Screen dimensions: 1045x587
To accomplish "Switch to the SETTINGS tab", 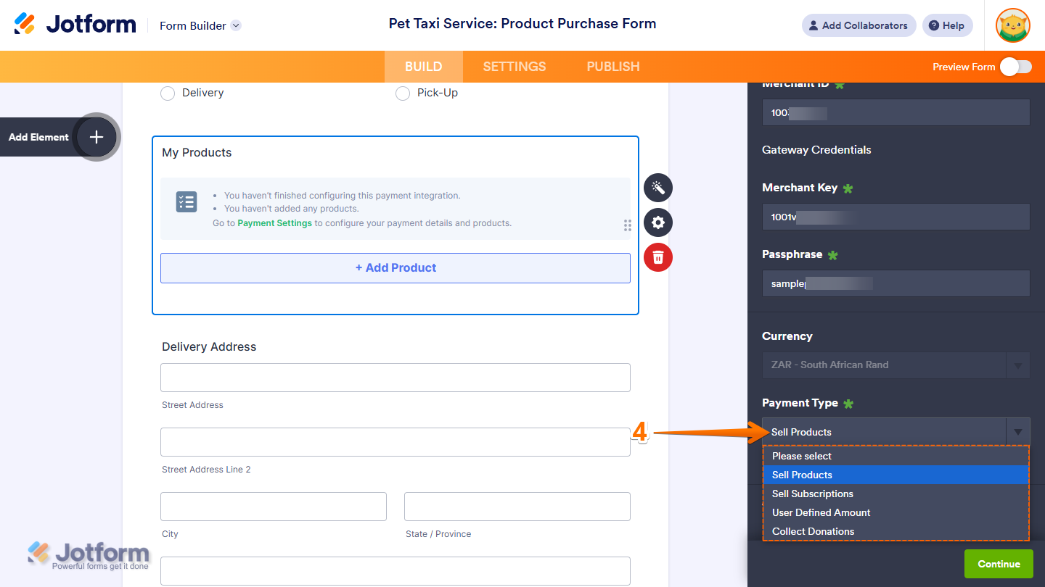I will click(x=515, y=67).
